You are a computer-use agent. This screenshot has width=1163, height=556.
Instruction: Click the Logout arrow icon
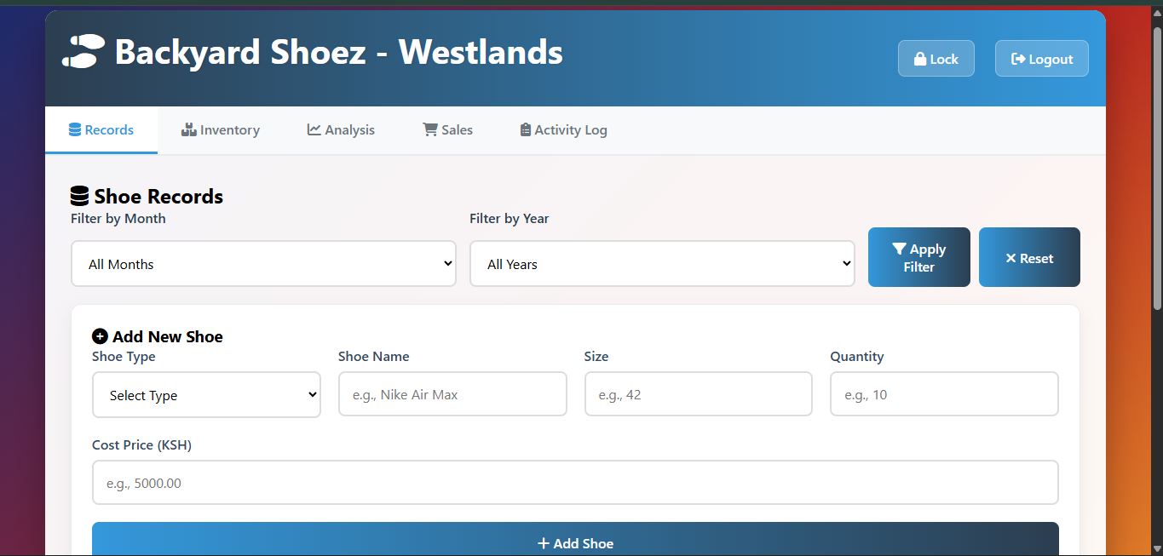pos(1017,59)
